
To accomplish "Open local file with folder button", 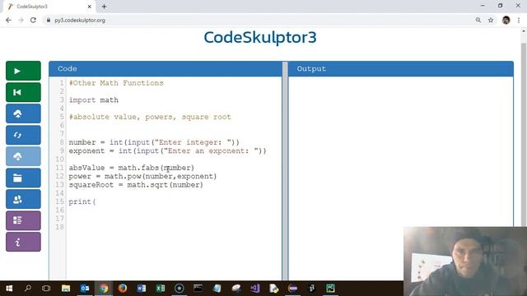I will [23, 178].
